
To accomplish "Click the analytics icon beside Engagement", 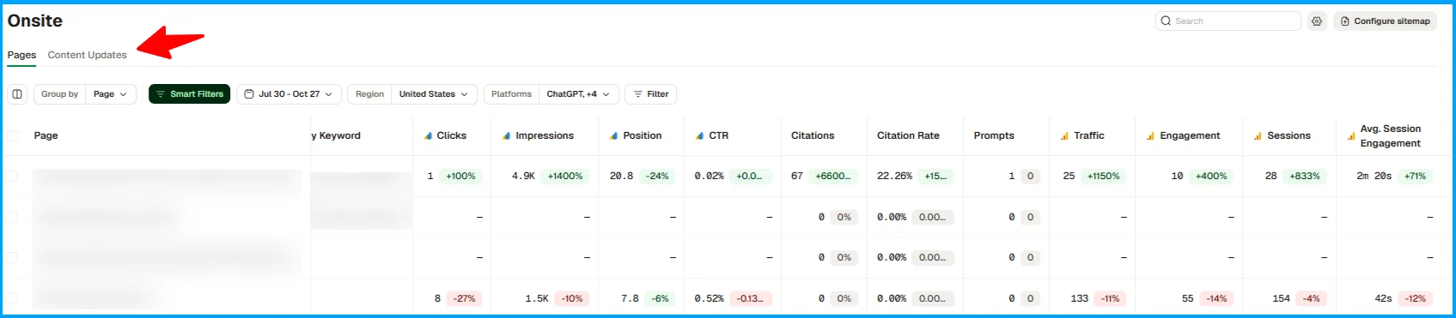I will click(1150, 135).
